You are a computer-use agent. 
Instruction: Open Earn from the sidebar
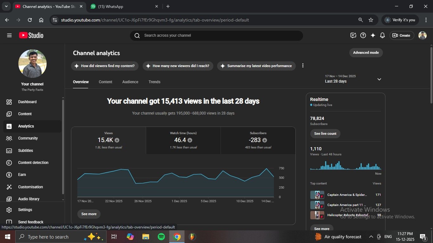pos(22,175)
